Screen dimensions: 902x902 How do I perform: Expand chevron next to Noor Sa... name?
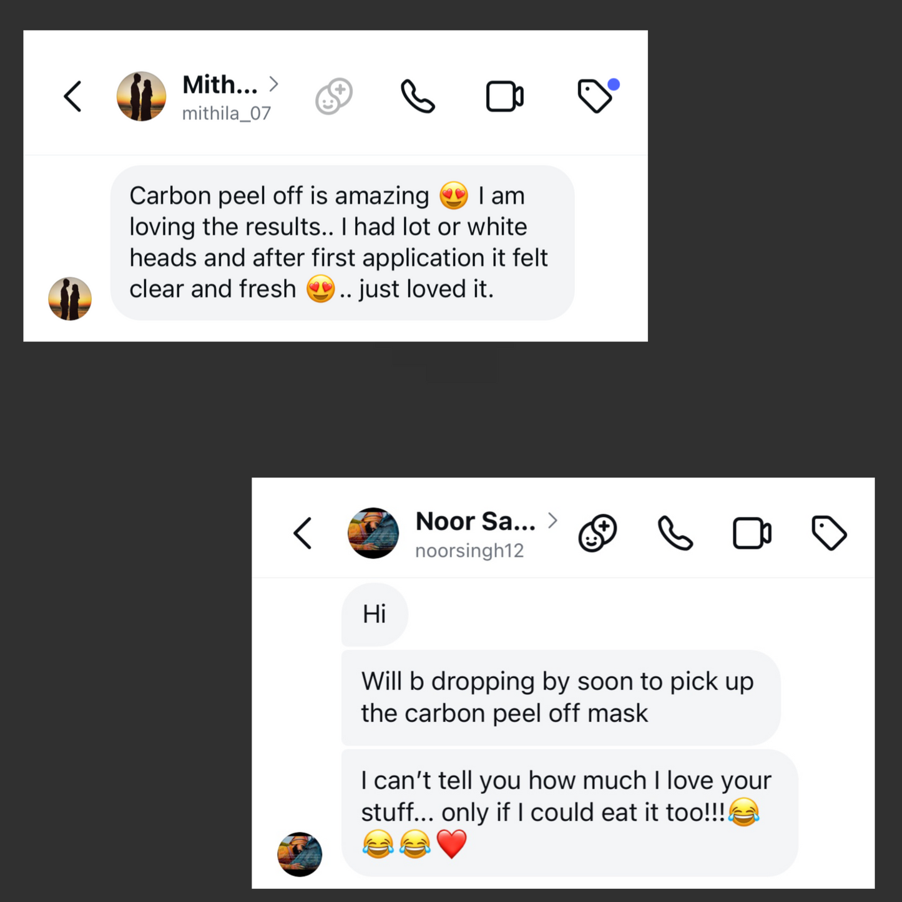click(x=552, y=520)
